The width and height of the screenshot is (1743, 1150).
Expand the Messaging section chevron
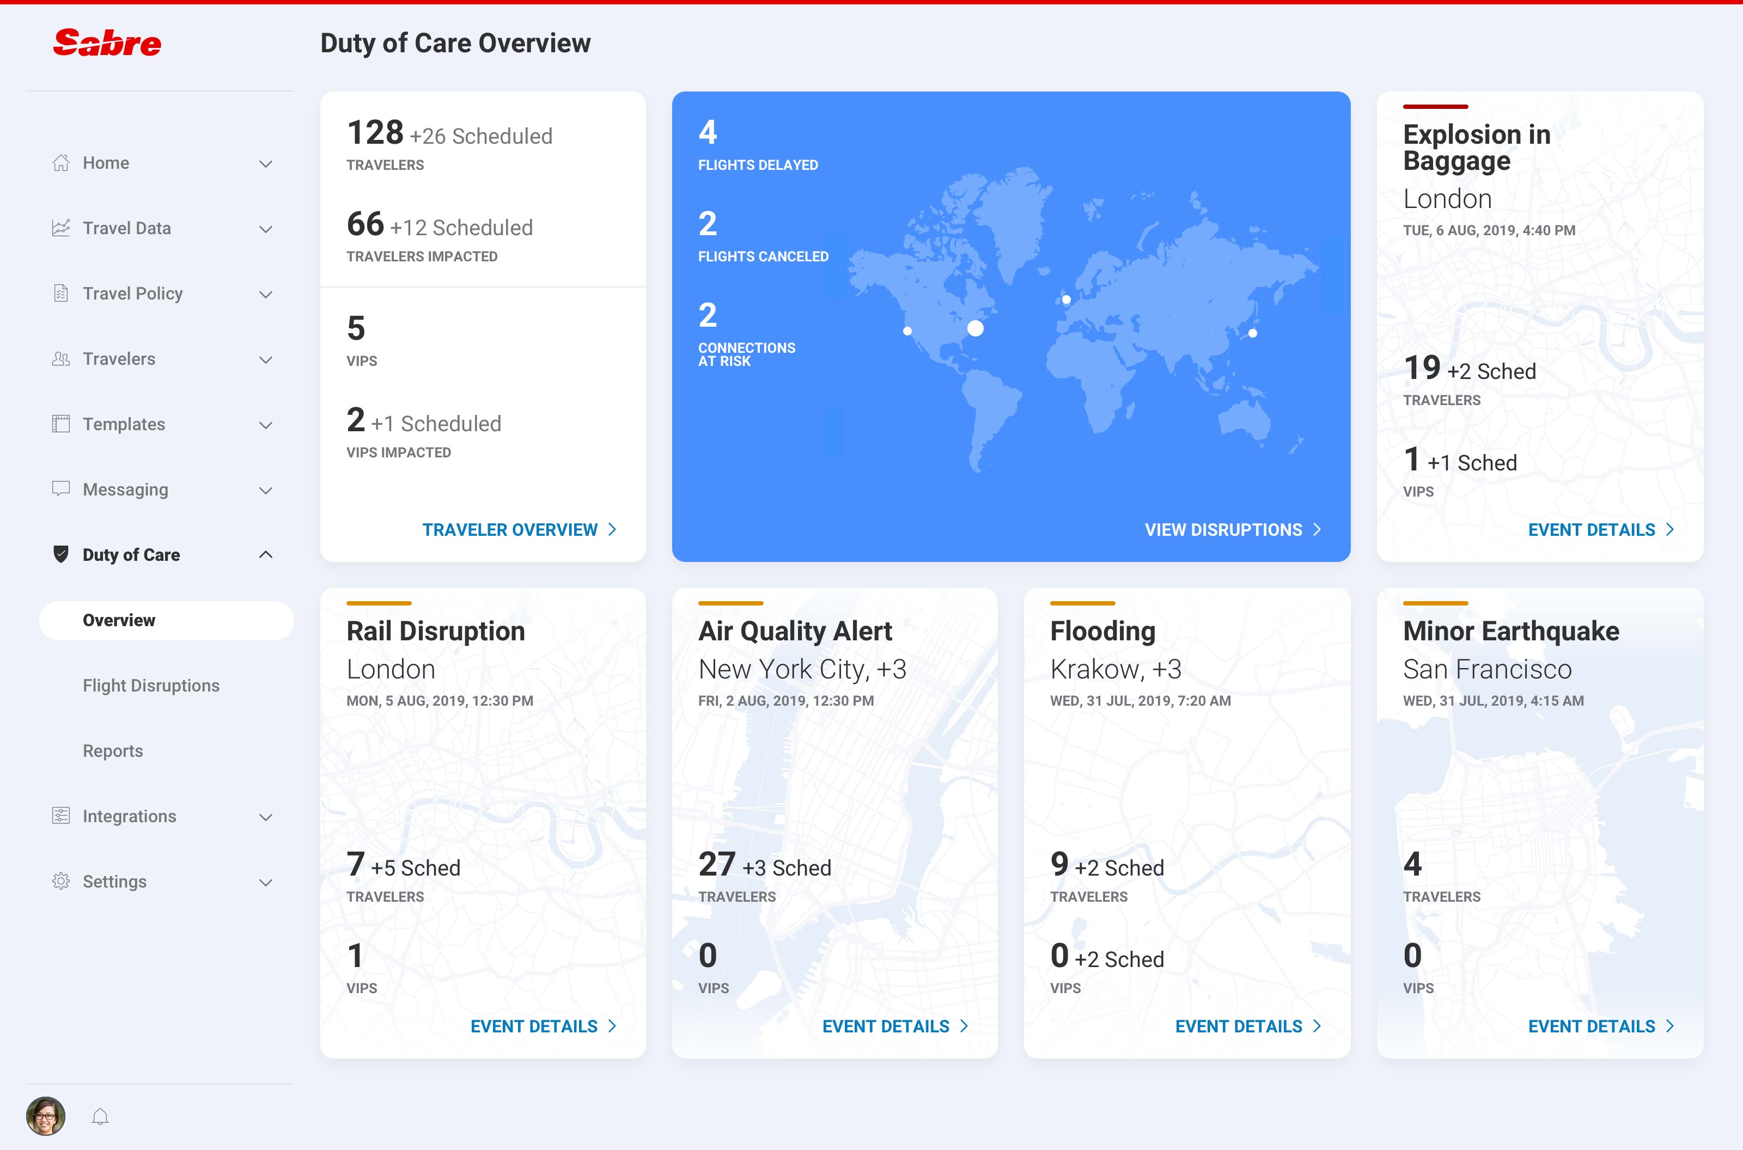tap(266, 490)
